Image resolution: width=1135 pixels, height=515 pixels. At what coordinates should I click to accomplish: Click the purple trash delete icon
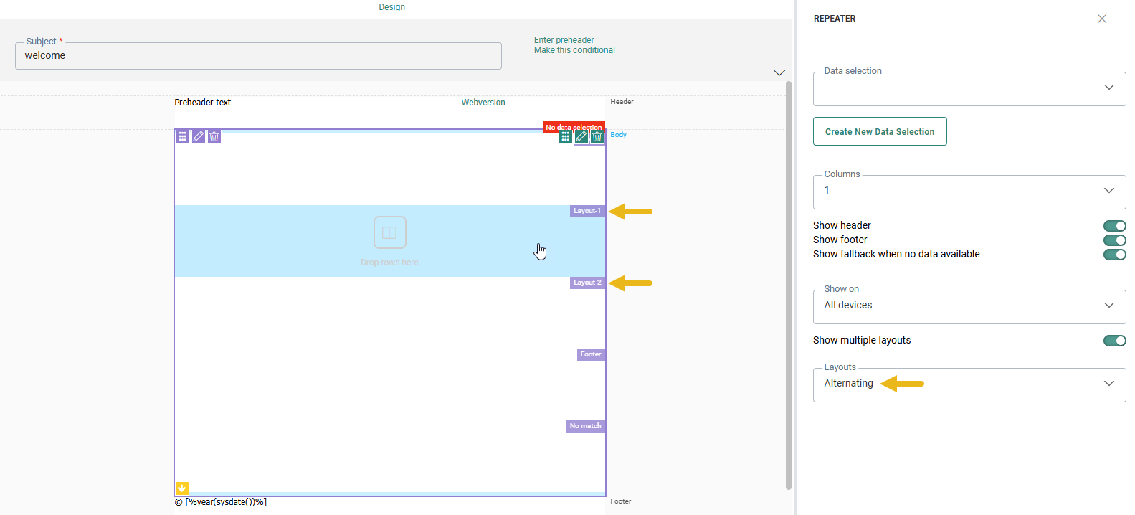[x=214, y=136]
